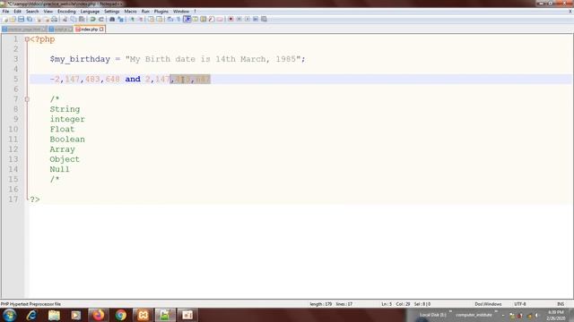Launch Internet Explorer from taskbar
The width and height of the screenshot is (574, 322).
tap(31, 315)
